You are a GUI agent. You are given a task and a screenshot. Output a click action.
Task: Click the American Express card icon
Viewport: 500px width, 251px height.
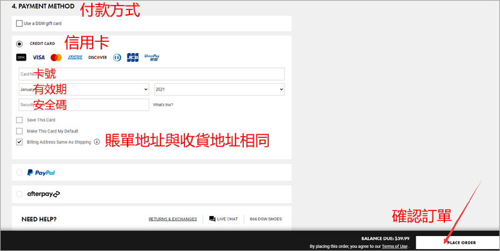[x=75, y=57]
